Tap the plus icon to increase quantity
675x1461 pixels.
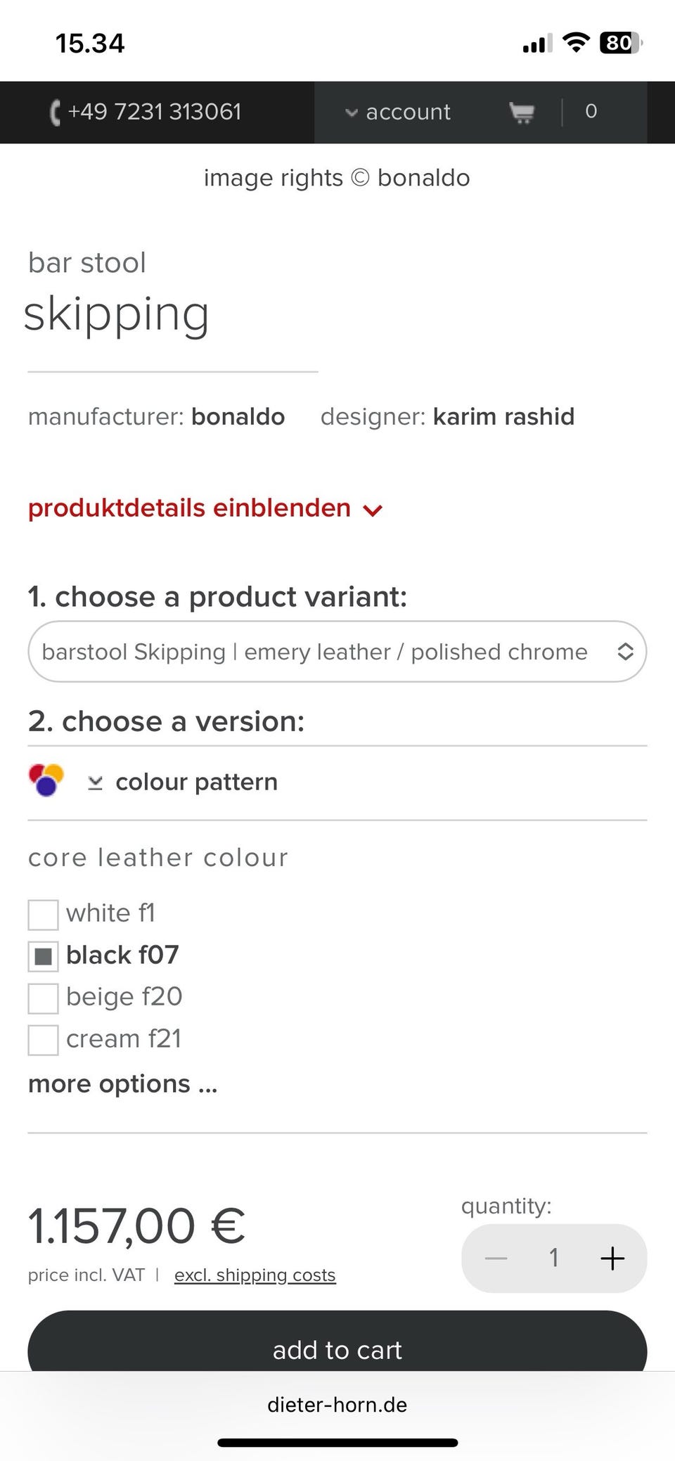(x=612, y=1258)
